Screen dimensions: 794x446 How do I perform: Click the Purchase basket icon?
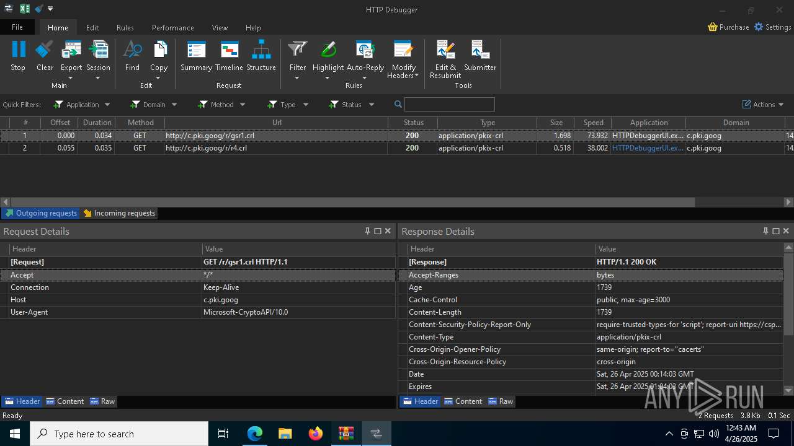[713, 27]
